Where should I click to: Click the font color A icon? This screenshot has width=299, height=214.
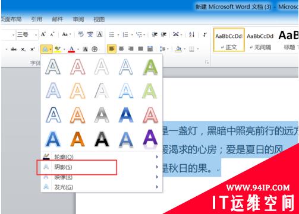(71, 49)
